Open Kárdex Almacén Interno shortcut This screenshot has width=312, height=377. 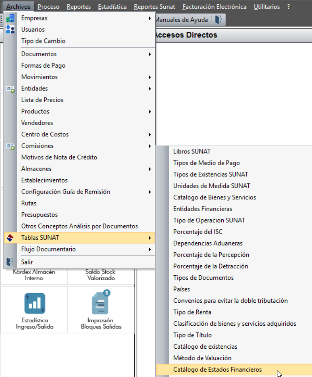34,275
